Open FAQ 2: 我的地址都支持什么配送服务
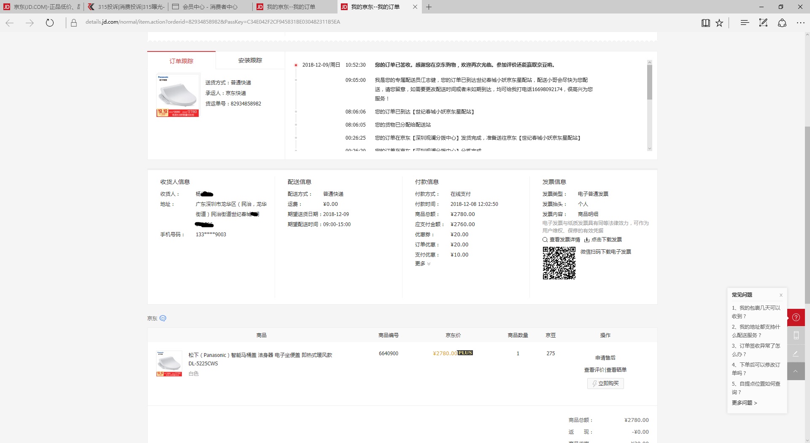810x443 pixels. pyautogui.click(x=756, y=331)
